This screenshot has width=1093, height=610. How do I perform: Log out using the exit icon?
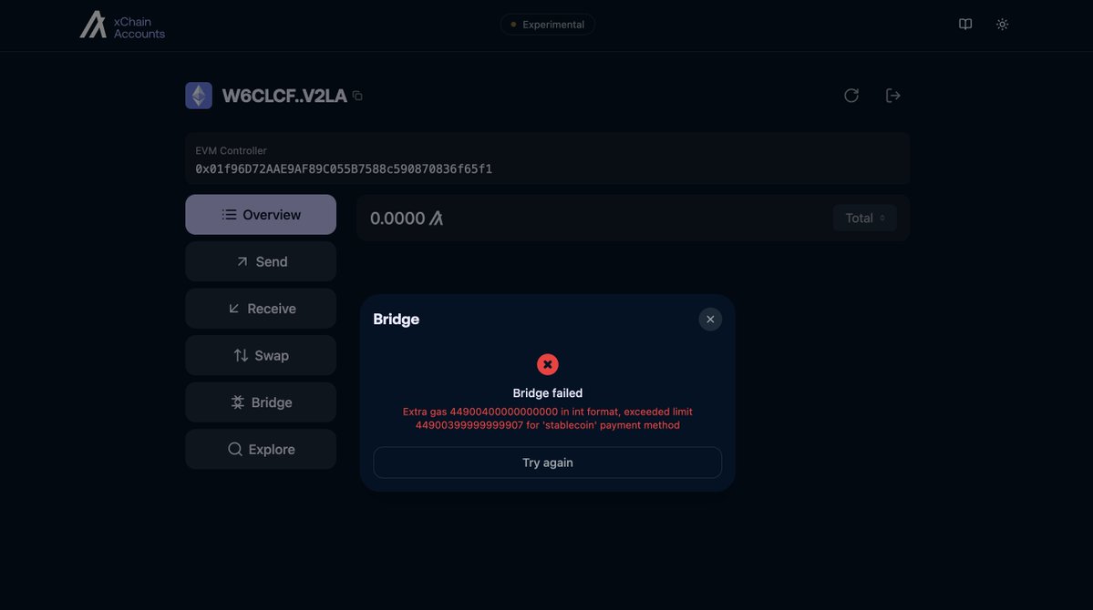[893, 96]
